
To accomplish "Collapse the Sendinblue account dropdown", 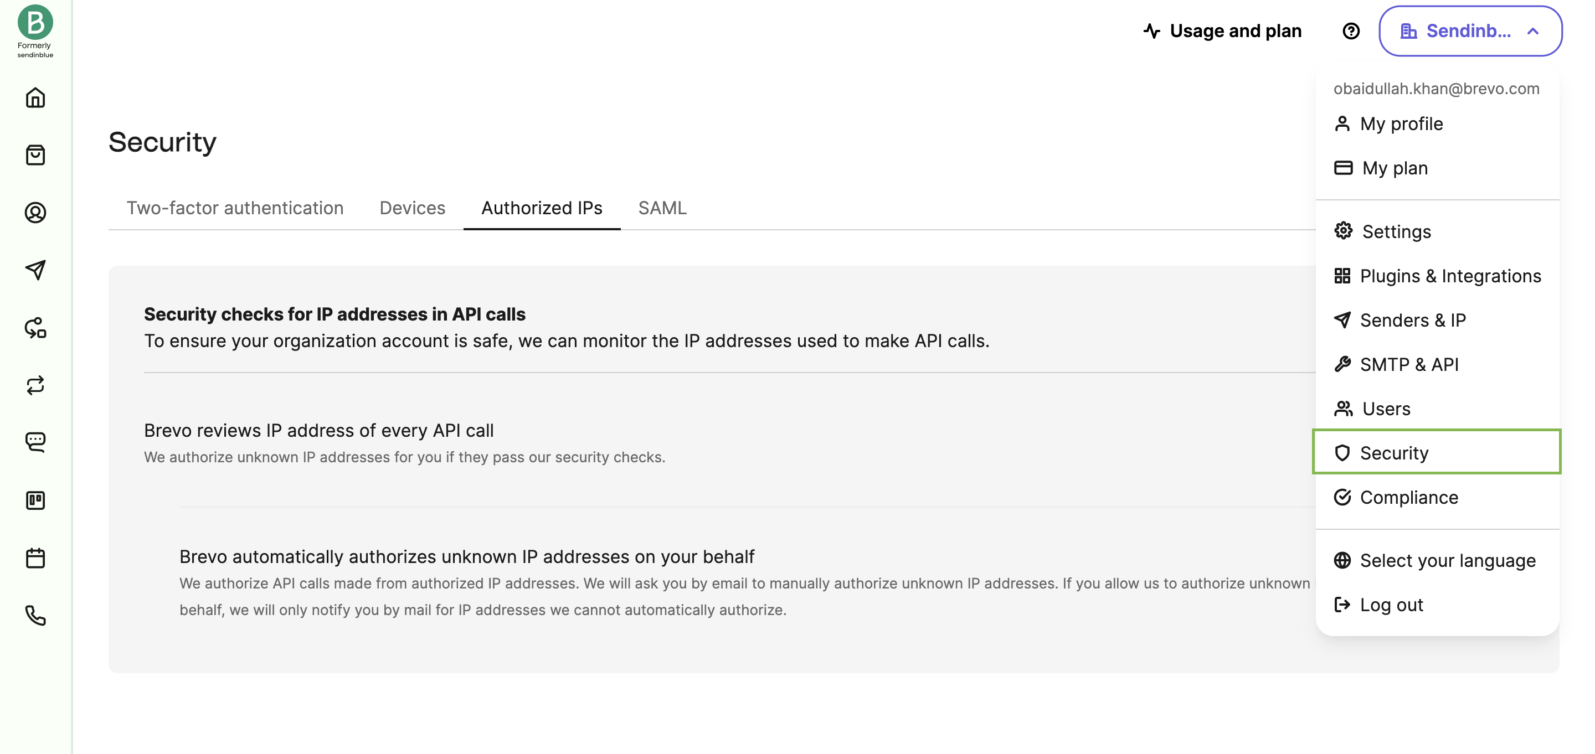I will tap(1472, 31).
